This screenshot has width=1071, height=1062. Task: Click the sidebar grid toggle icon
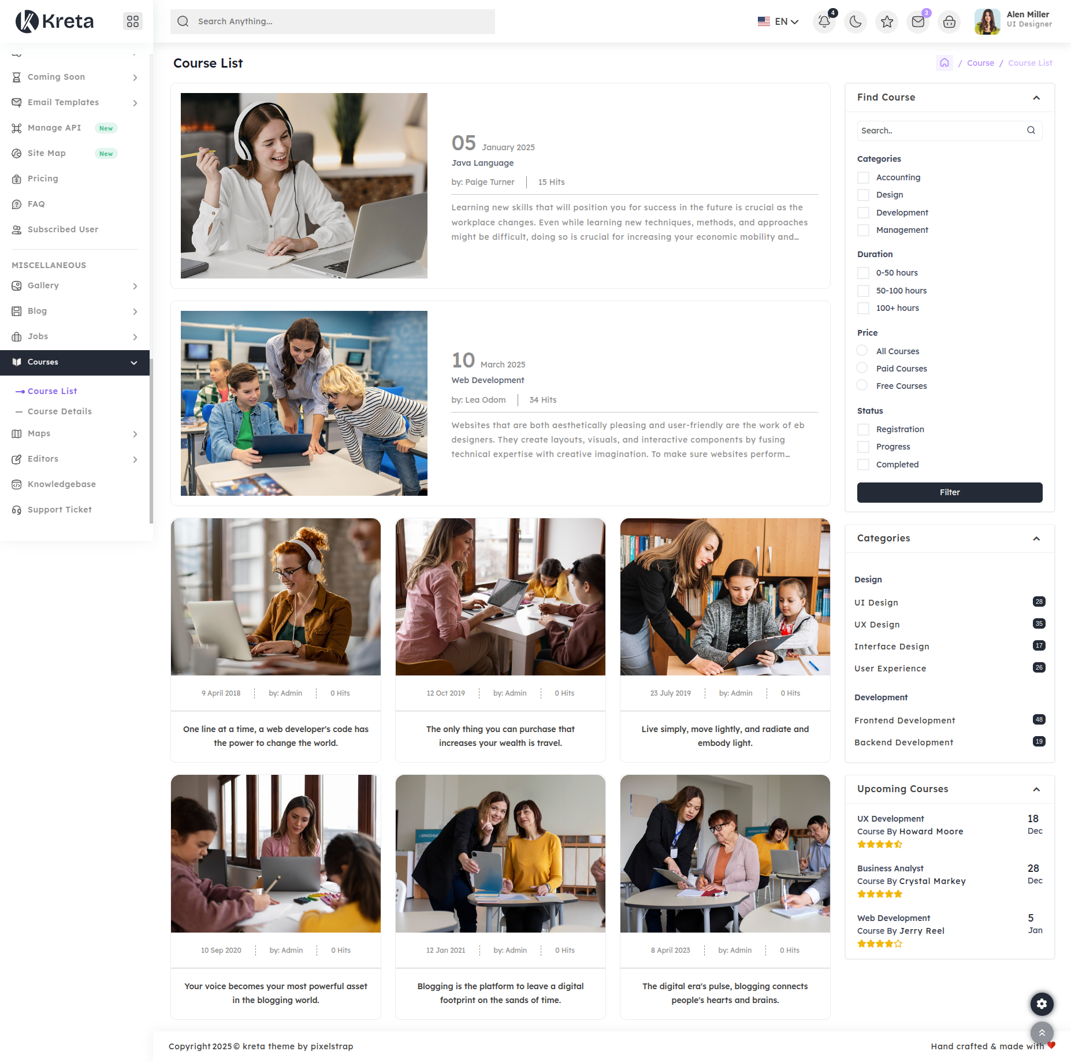133,21
